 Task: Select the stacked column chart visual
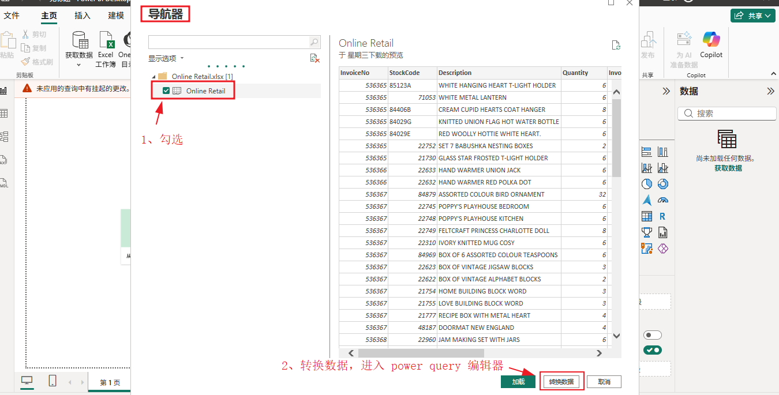pos(663,152)
